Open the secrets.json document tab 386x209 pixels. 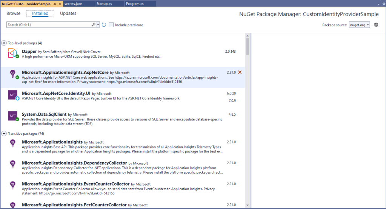[x=74, y=4]
